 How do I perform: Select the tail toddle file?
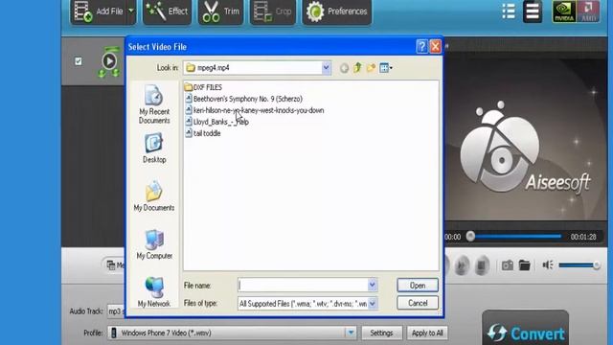(x=203, y=133)
